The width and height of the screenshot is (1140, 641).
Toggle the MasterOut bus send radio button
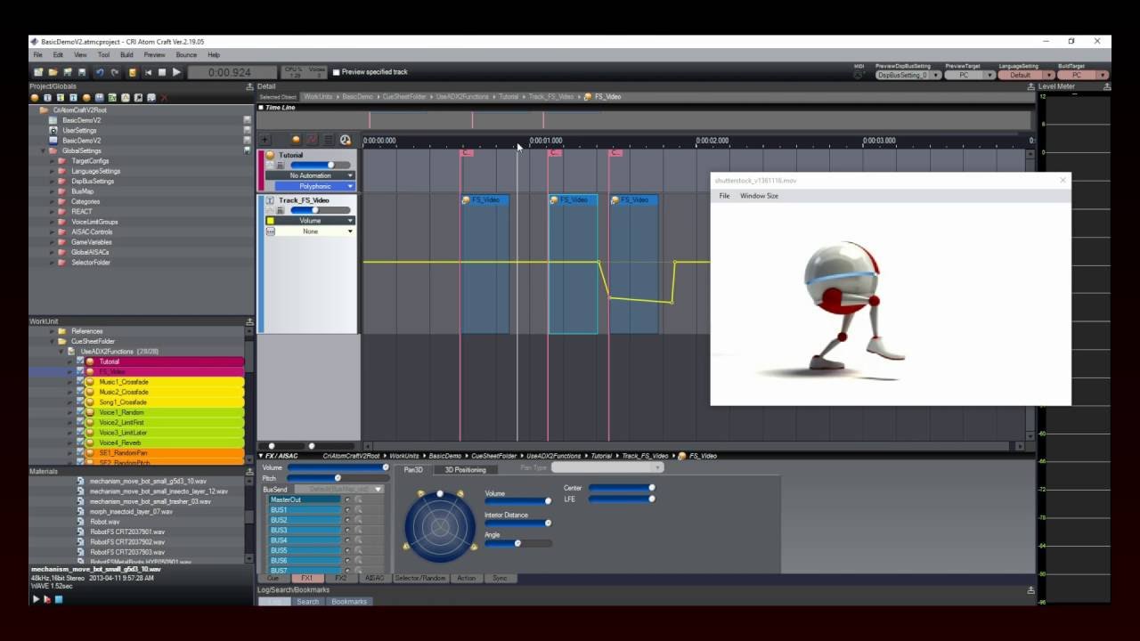347,499
